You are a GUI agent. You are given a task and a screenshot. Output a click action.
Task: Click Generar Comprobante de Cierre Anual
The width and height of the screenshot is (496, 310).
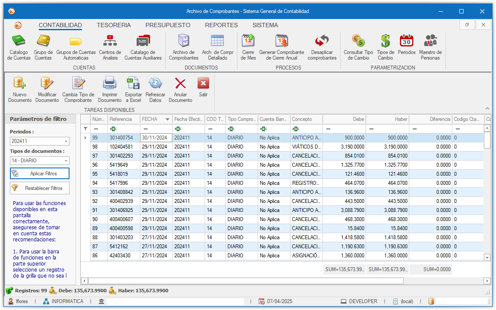pyautogui.click(x=281, y=47)
